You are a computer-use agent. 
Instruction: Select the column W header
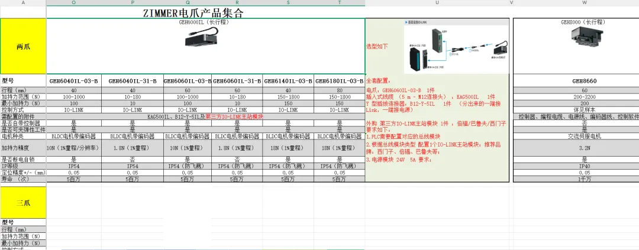pos(585,2)
